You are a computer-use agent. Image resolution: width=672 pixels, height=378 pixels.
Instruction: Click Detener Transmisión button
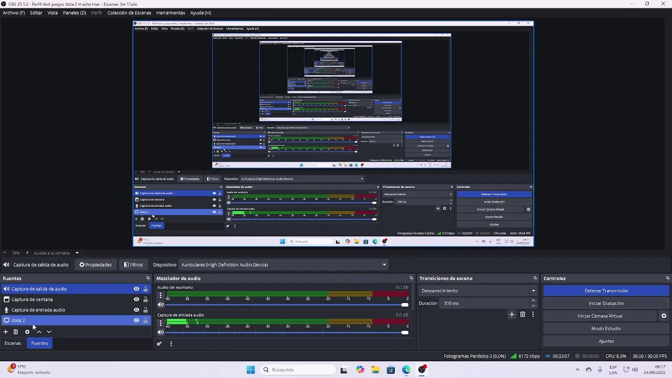tap(606, 291)
